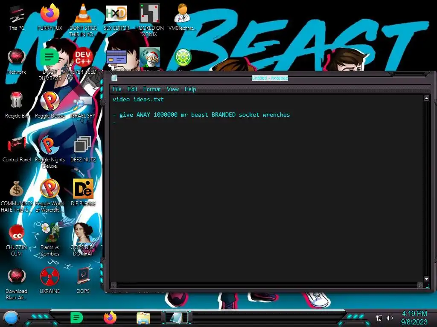
Task: Select the Network desktop icon
Action: tap(17, 61)
